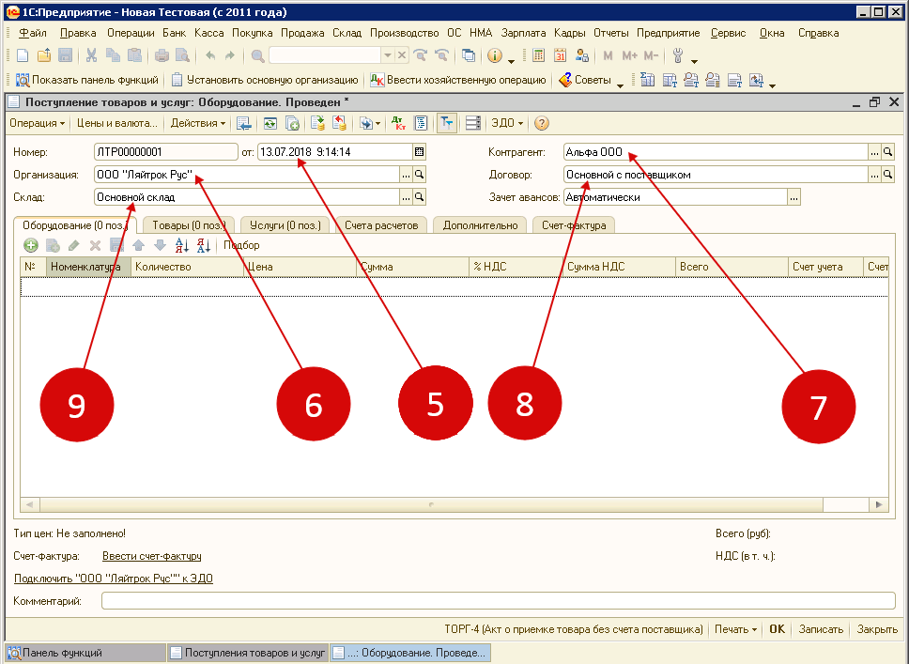This screenshot has height=664, width=909.
Task: Click the Ввести счет-фактуру link
Action: [151, 556]
